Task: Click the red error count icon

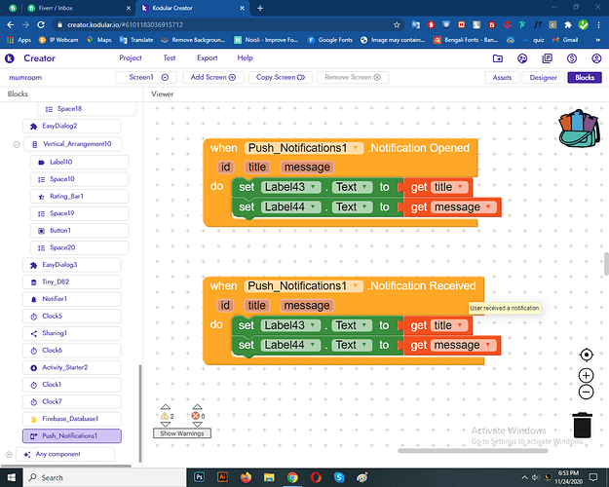Action: pos(194,416)
